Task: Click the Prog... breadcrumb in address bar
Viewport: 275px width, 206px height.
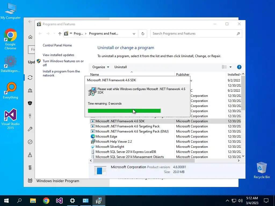Action: point(78,34)
